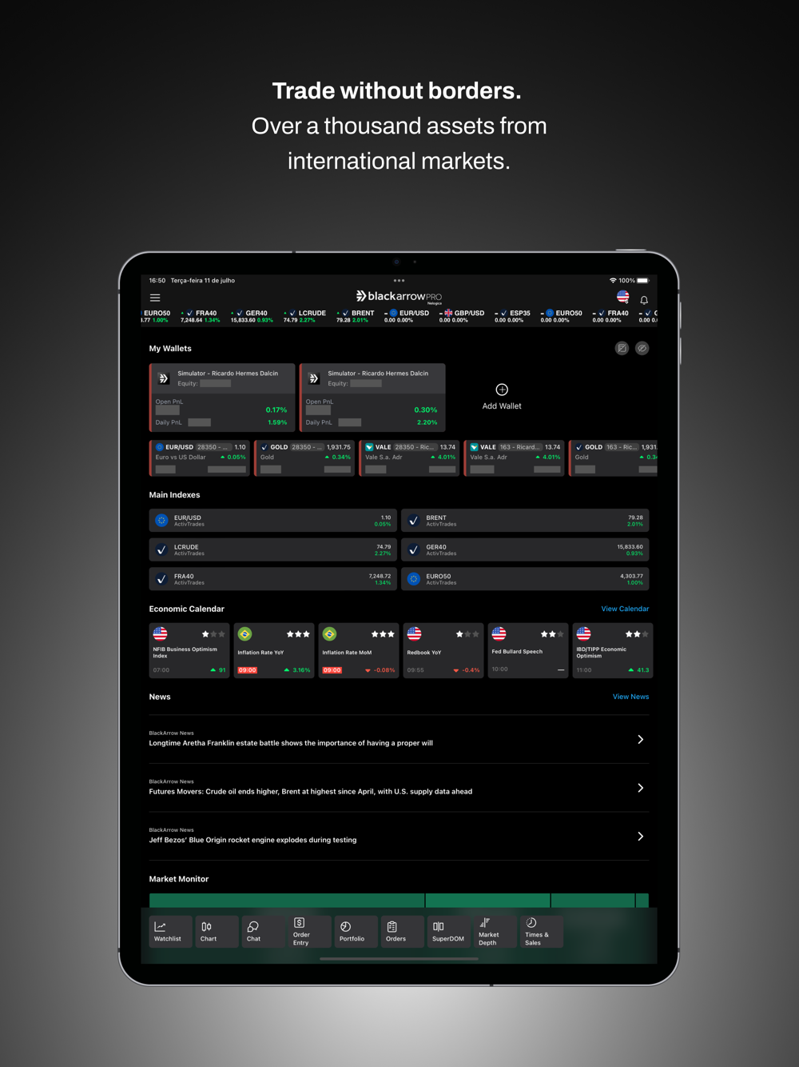Screen dimensions: 799x1067
Task: Select the EUR/USD position card
Action: click(x=199, y=458)
